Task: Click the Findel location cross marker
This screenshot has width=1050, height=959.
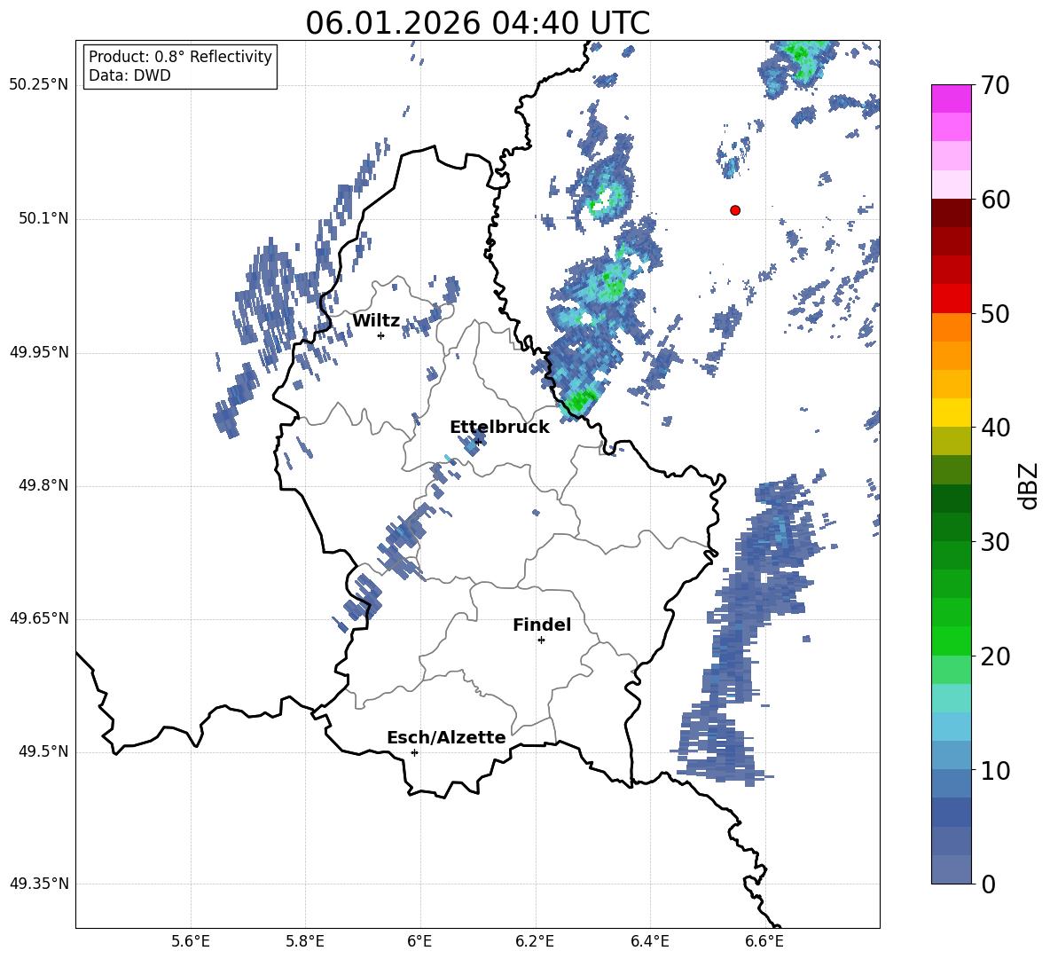Action: point(541,641)
